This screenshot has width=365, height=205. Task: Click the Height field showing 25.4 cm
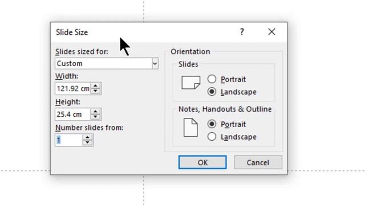73,114
